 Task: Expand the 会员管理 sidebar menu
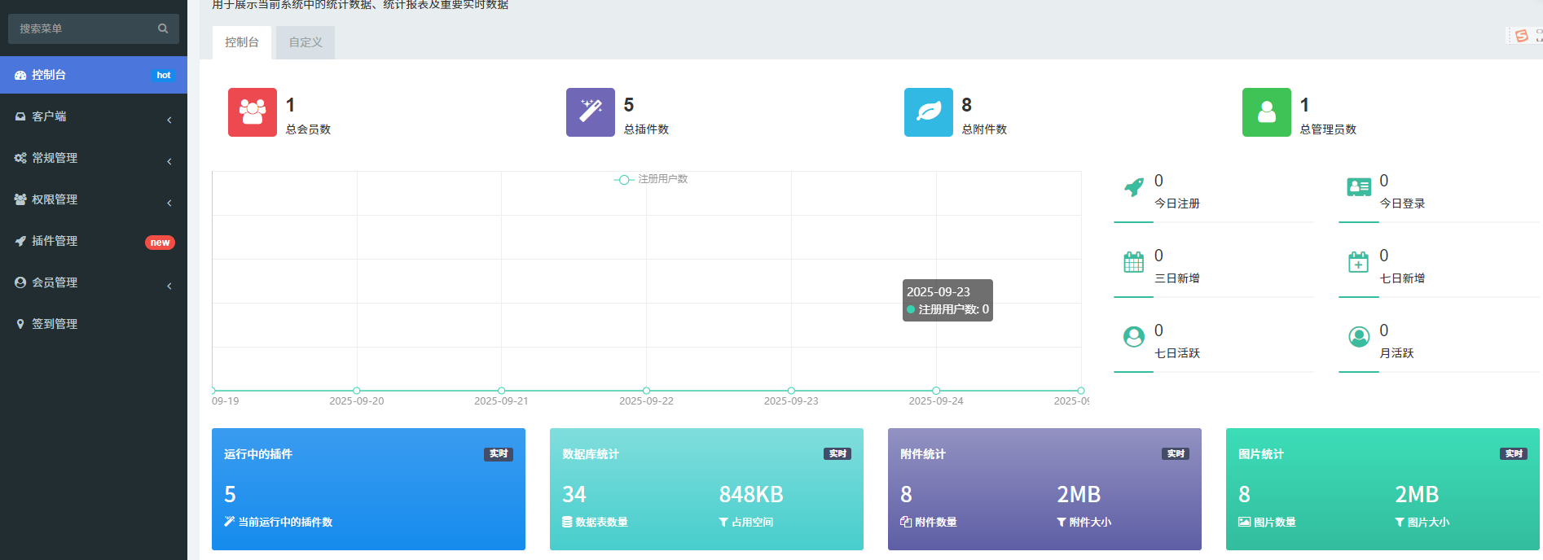tap(94, 282)
